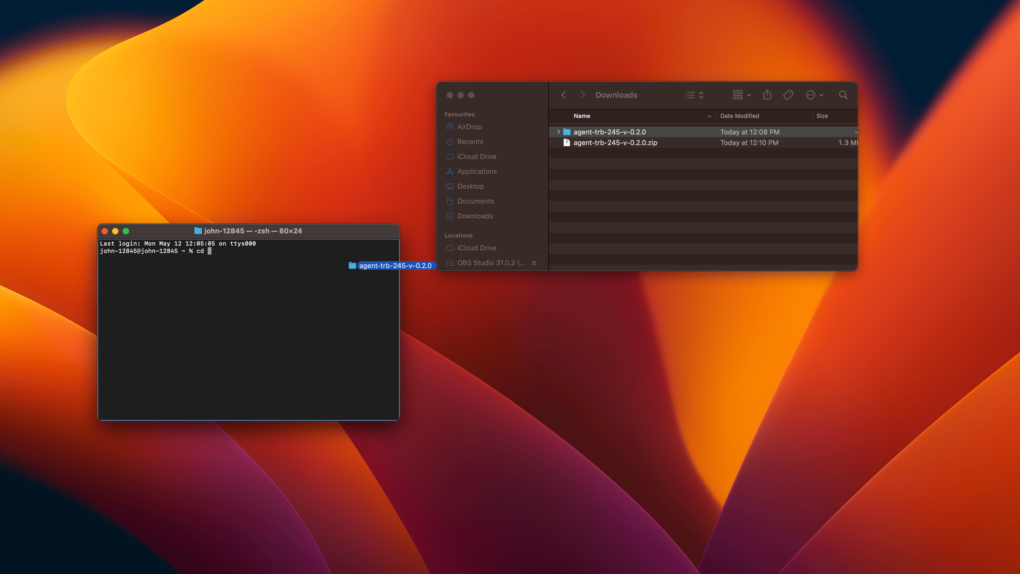Go to Downloads in Favourites sidebar
The image size is (1020, 574).
click(x=475, y=216)
